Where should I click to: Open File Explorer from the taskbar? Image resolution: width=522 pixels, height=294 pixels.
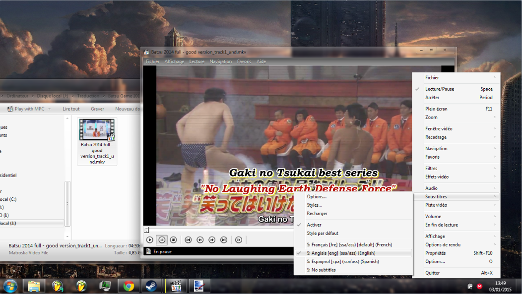point(34,287)
